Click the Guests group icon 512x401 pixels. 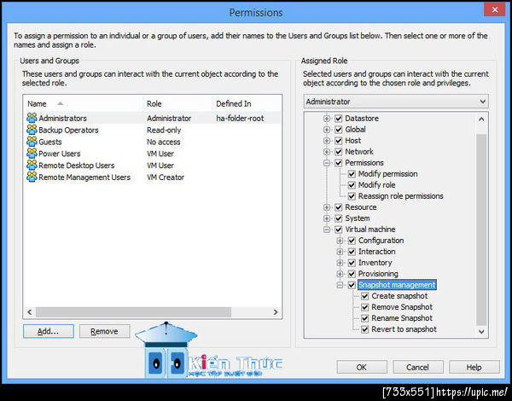(x=32, y=142)
